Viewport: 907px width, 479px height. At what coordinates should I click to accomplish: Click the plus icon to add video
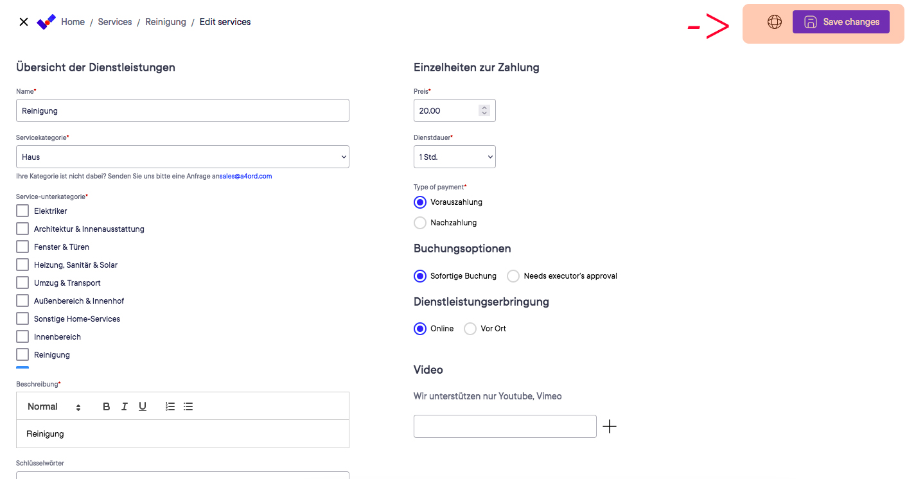click(610, 426)
